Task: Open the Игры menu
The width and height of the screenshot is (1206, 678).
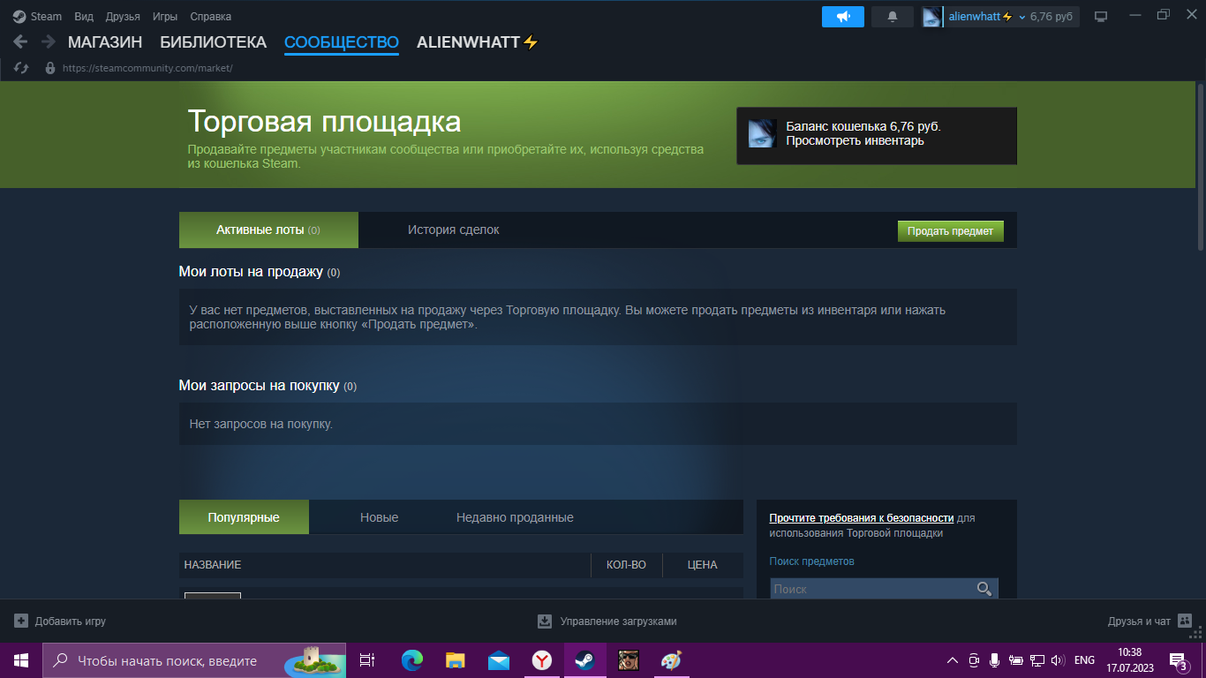Action: click(x=165, y=17)
